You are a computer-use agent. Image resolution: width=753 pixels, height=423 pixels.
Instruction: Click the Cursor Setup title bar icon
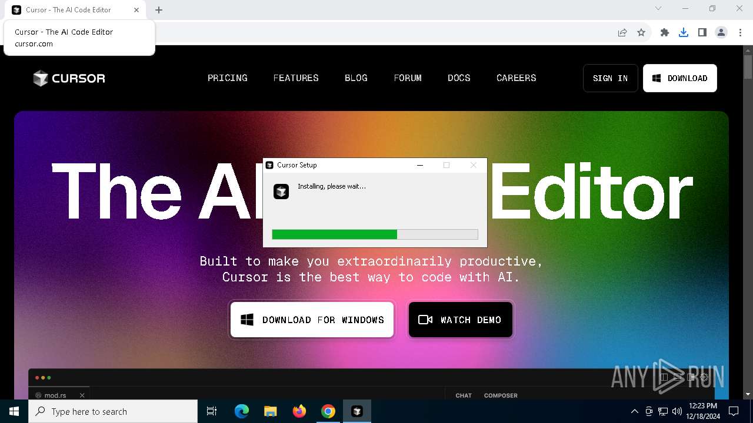[x=269, y=165]
